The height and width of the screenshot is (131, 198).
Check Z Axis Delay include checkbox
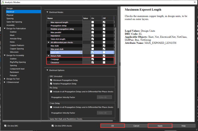point(51,107)
